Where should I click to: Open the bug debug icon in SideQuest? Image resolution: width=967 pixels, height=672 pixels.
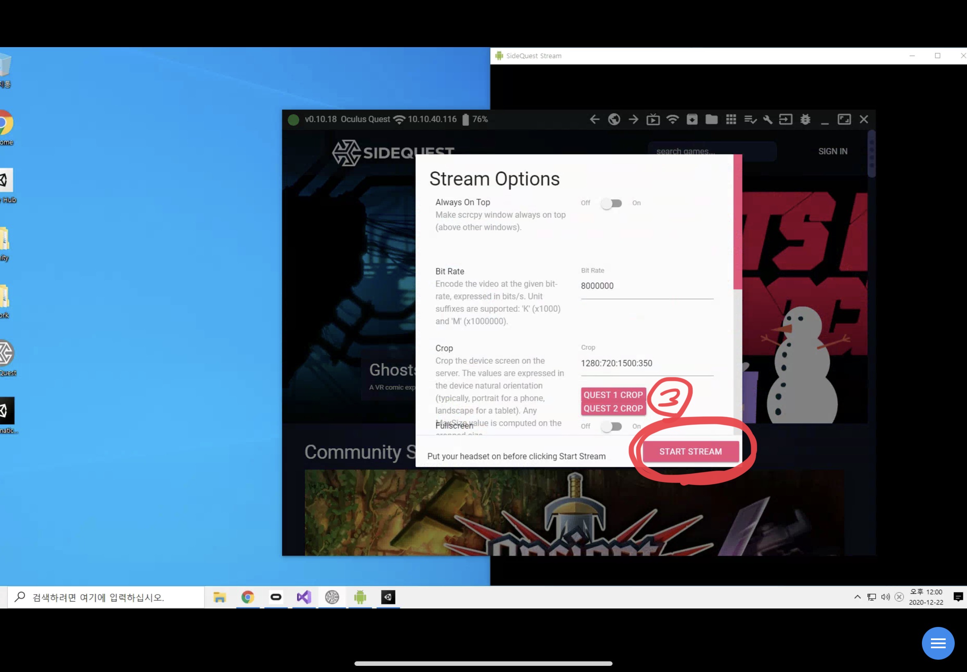(x=805, y=120)
